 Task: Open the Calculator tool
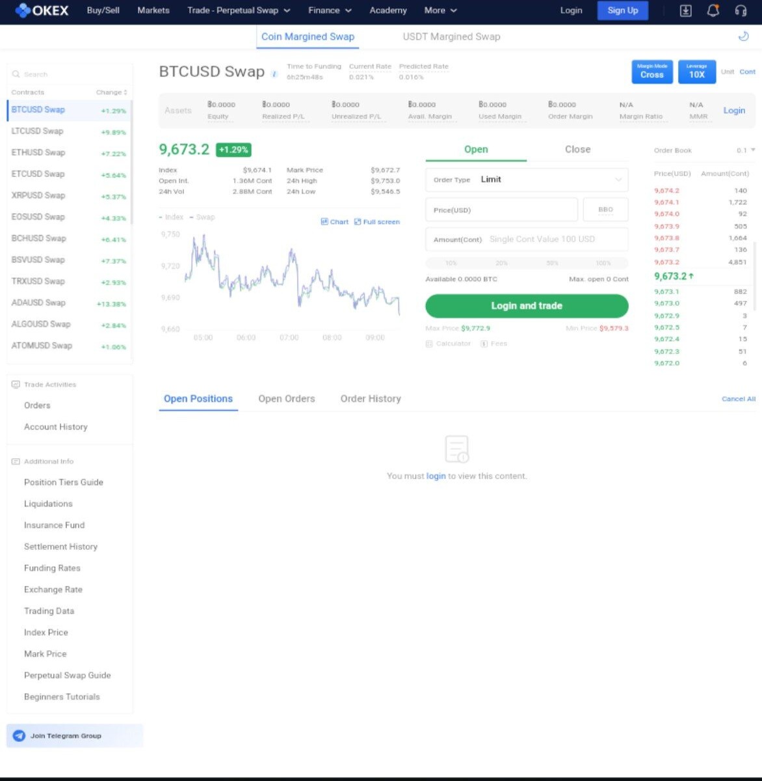(448, 344)
